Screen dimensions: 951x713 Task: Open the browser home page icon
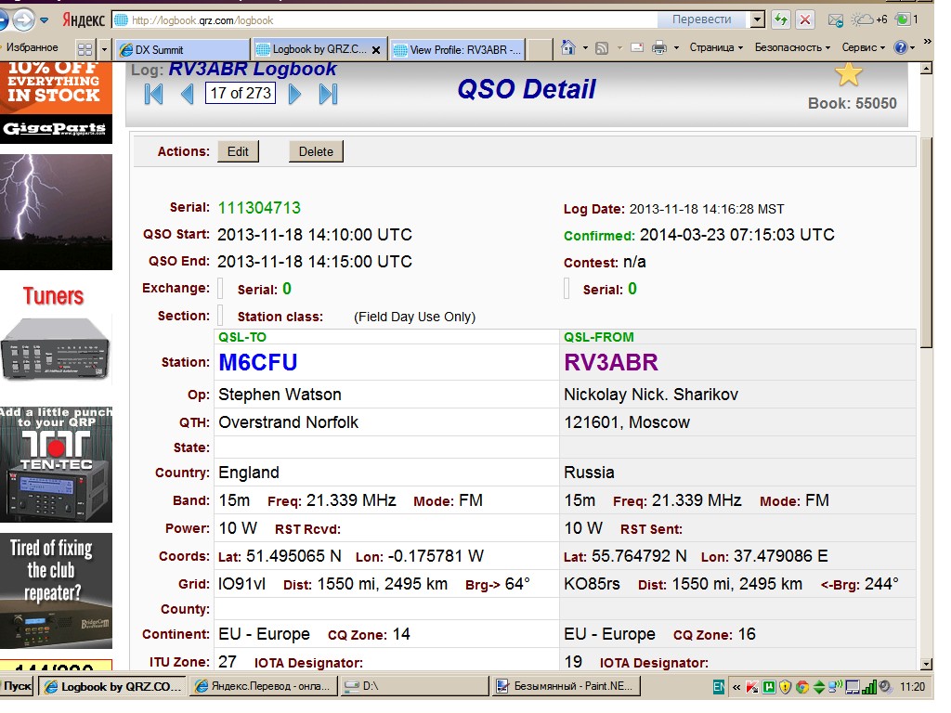pyautogui.click(x=568, y=47)
